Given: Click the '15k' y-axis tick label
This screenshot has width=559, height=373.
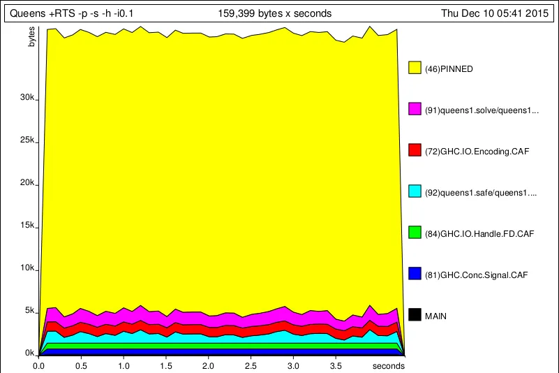Looking at the screenshot, I should pyautogui.click(x=27, y=225).
